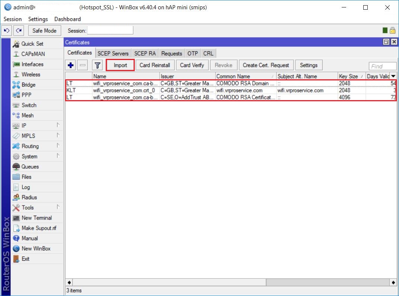399x296 pixels.
Task: Click the Undo arrow button
Action: (7, 31)
